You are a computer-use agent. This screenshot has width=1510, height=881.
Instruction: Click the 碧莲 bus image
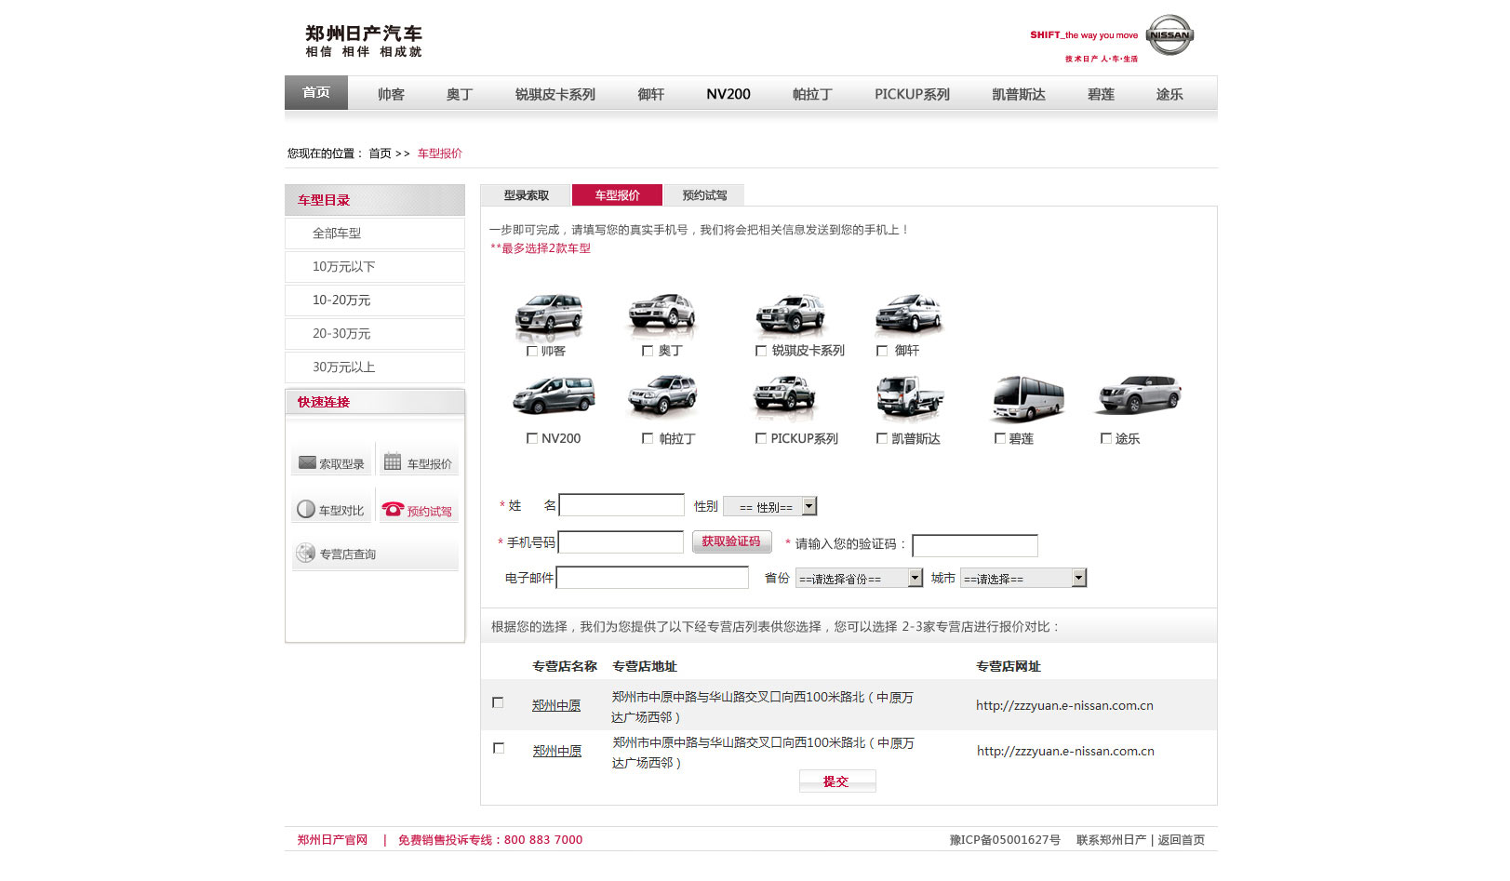point(1027,398)
